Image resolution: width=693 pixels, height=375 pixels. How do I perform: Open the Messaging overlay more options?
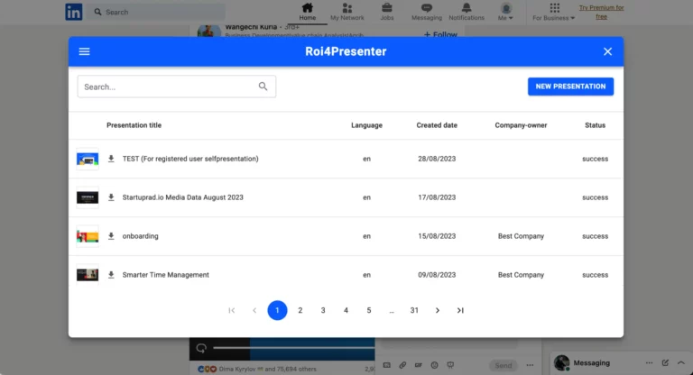pyautogui.click(x=649, y=362)
